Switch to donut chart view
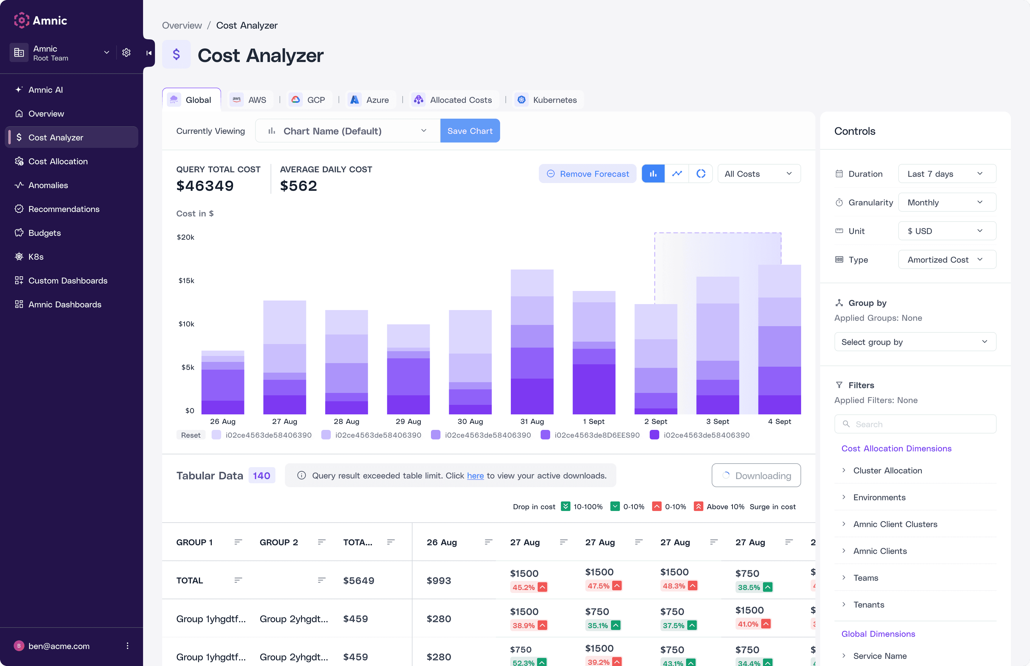Viewport: 1030px width, 666px height. coord(701,174)
